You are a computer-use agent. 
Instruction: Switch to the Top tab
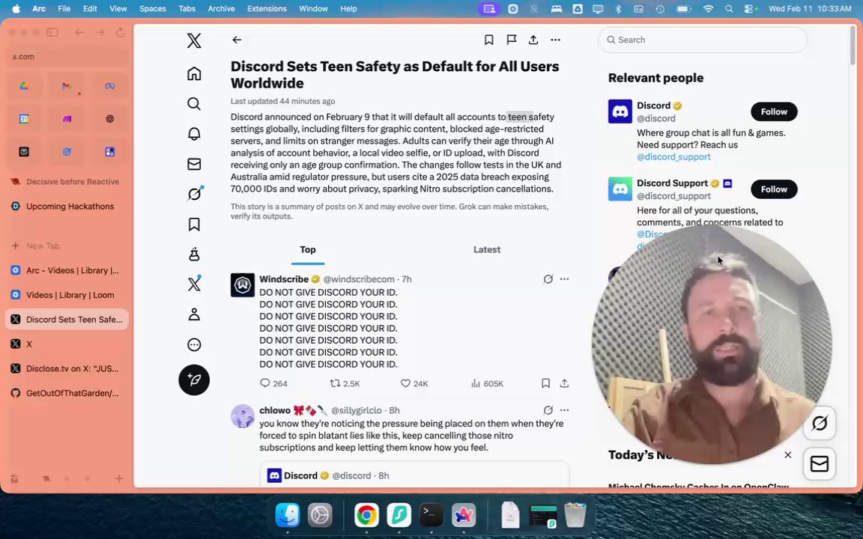308,250
